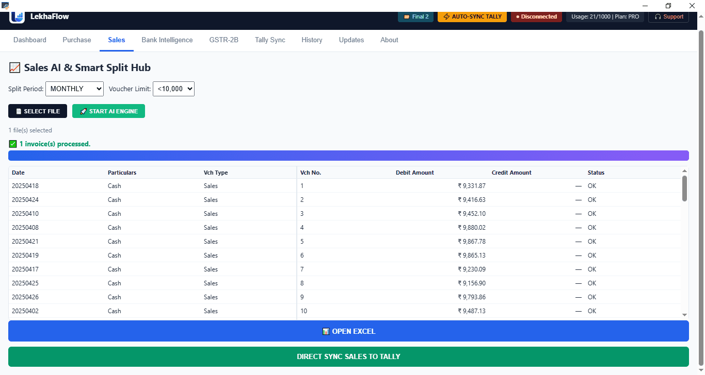Open the Bank Intelligence tab
The height and width of the screenshot is (375, 705).
tap(167, 40)
